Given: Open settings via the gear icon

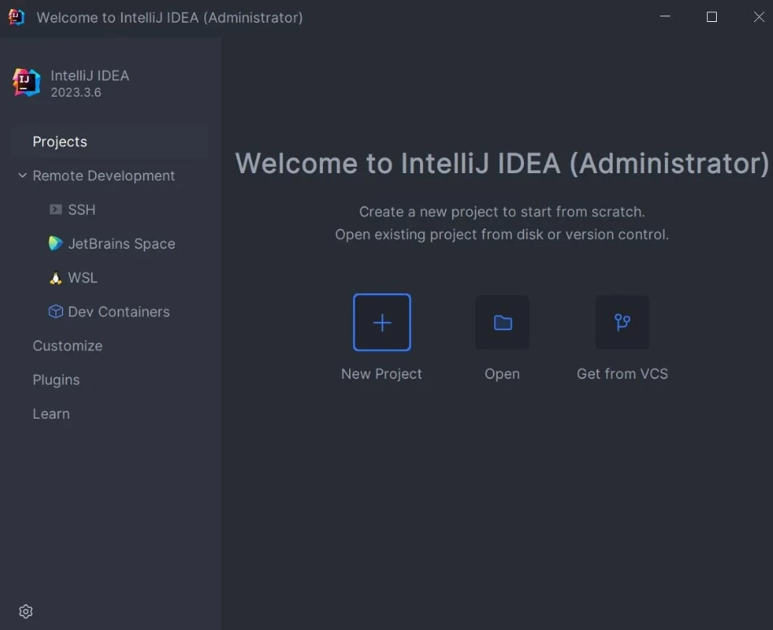Looking at the screenshot, I should coord(26,611).
